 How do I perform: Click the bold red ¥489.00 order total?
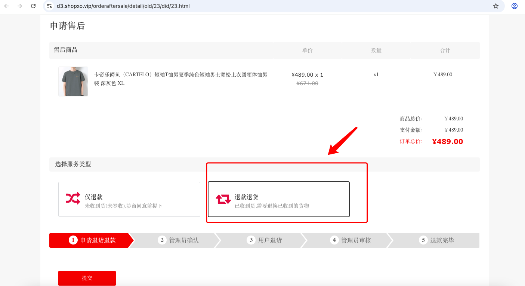[448, 142]
